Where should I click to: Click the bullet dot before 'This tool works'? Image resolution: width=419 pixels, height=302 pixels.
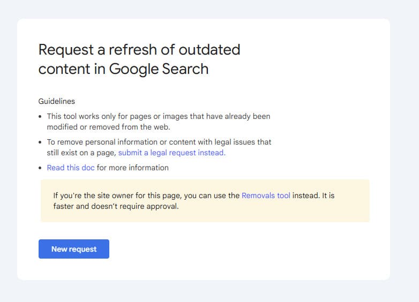click(x=40, y=116)
